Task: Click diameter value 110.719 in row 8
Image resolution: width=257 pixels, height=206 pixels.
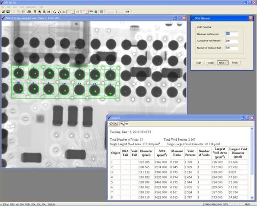Action: pyautogui.click(x=144, y=197)
